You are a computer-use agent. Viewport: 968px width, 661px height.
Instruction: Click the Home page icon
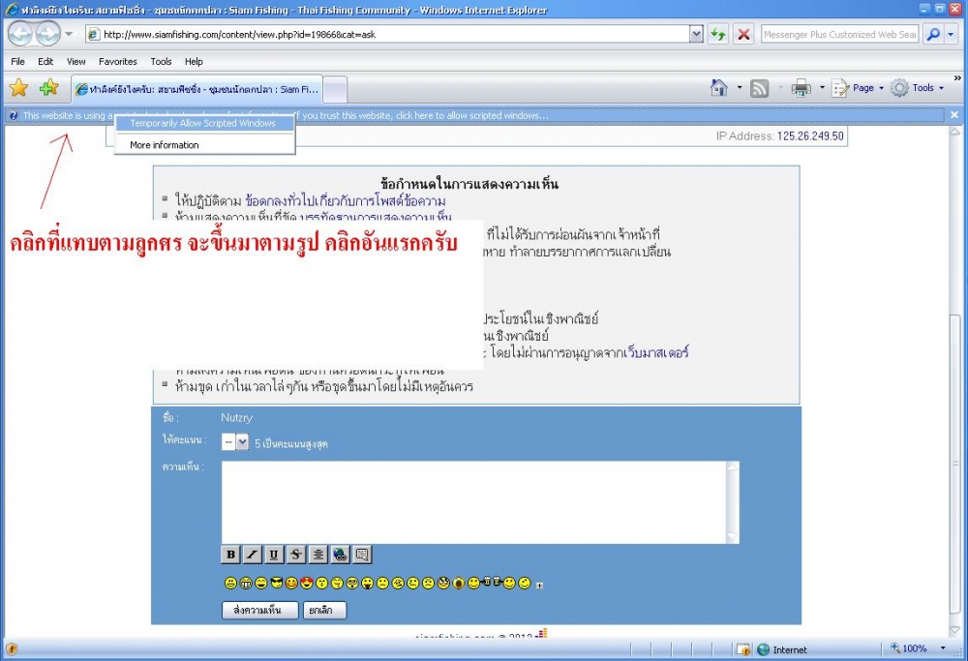pyautogui.click(x=718, y=88)
